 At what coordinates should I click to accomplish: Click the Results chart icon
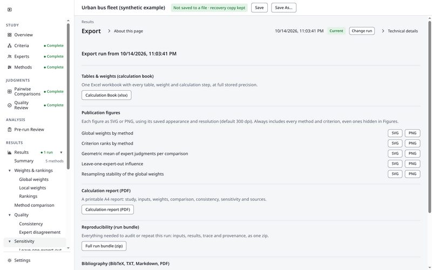pos(10,152)
